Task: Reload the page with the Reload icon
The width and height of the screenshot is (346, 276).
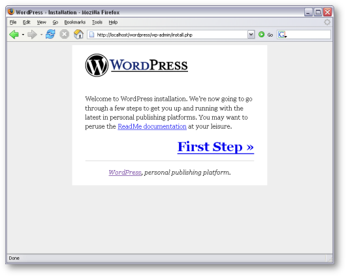Action: 50,34
